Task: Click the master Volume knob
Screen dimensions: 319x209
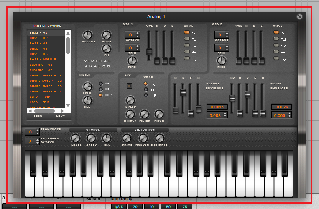Action: (88, 35)
